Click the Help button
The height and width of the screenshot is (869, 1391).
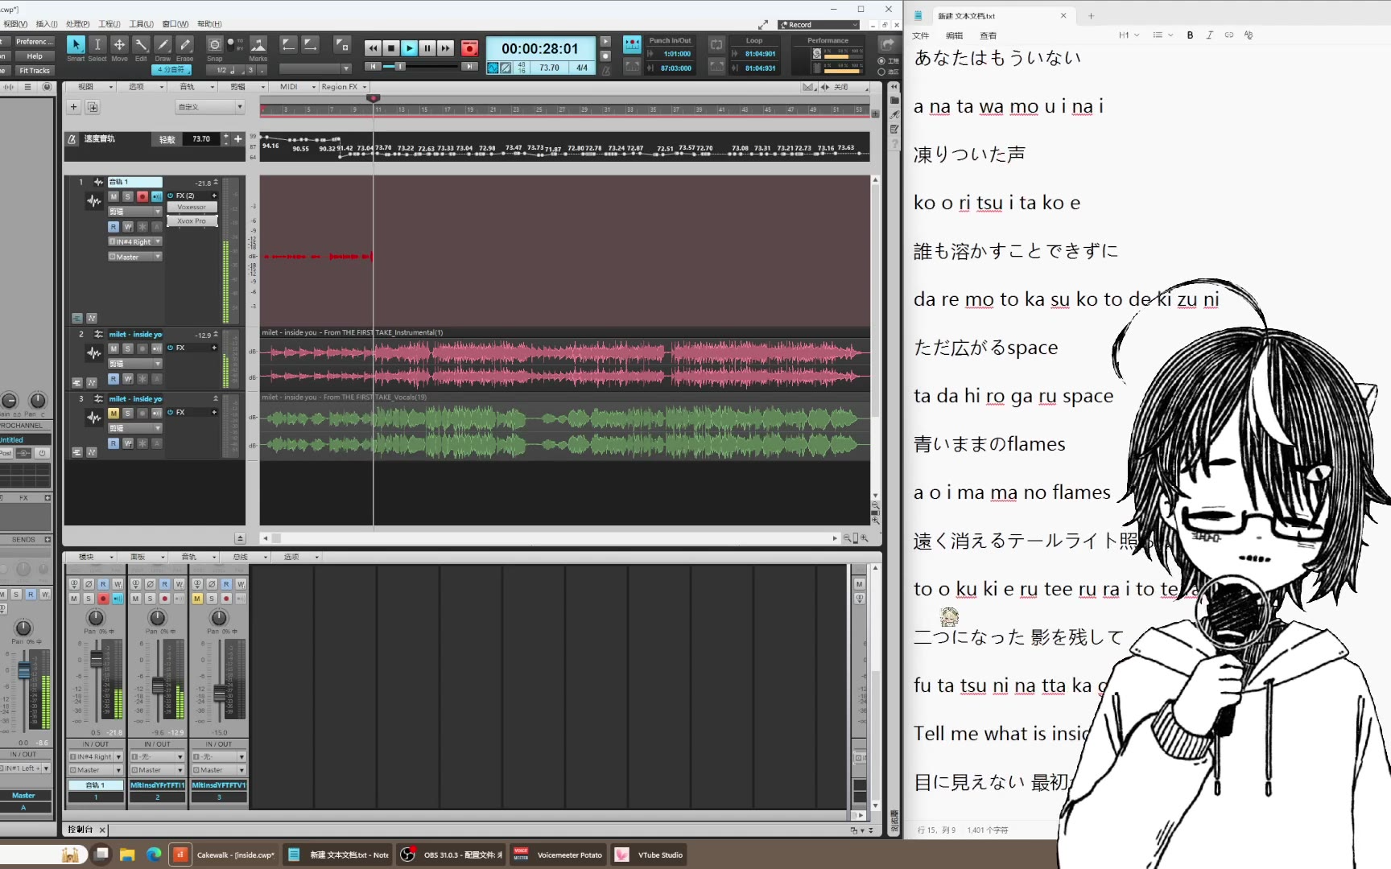34,56
